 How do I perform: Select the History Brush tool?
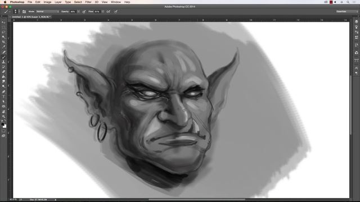[x=3, y=67]
